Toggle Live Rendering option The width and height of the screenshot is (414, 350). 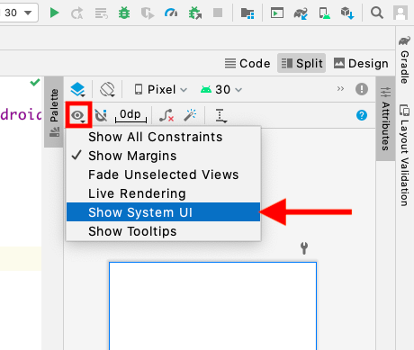[x=163, y=193]
